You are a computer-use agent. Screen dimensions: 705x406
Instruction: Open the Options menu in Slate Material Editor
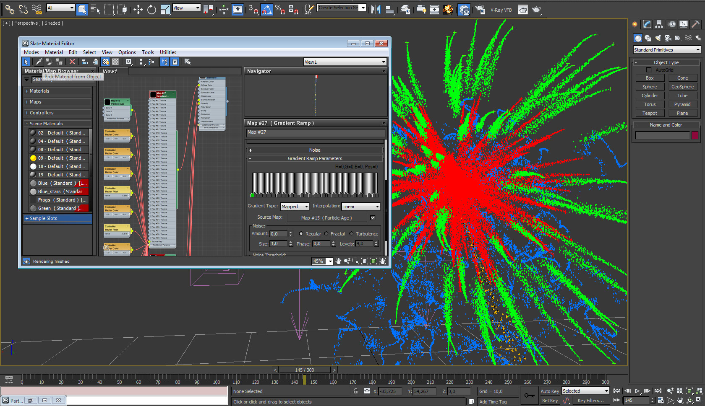(x=127, y=52)
